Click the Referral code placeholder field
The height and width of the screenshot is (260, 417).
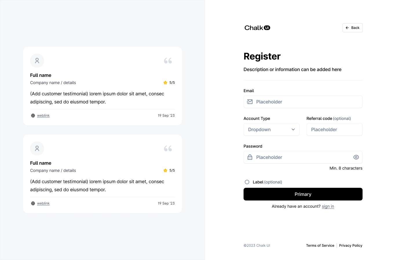click(334, 129)
